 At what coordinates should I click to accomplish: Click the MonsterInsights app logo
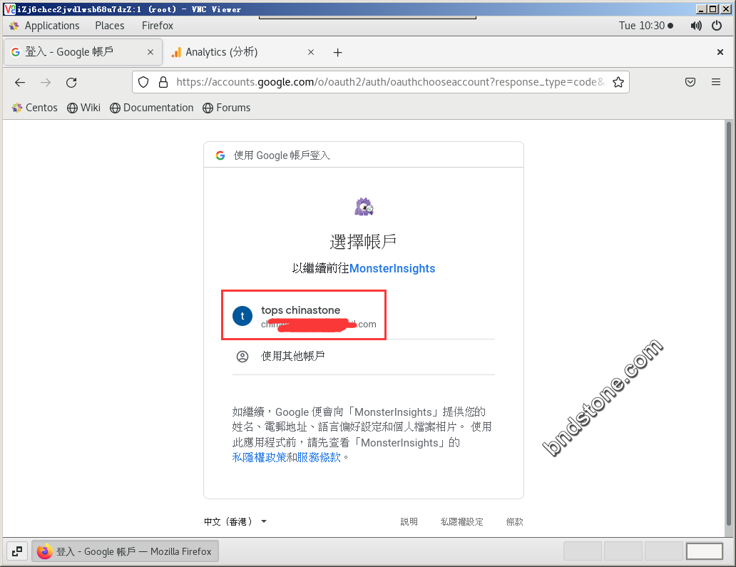(x=364, y=207)
